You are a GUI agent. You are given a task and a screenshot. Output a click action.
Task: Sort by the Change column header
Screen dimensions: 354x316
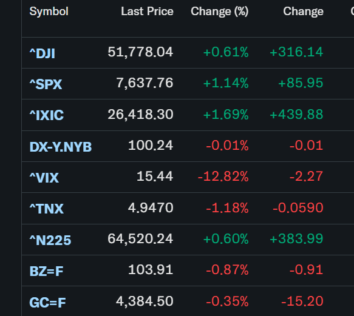click(x=303, y=12)
